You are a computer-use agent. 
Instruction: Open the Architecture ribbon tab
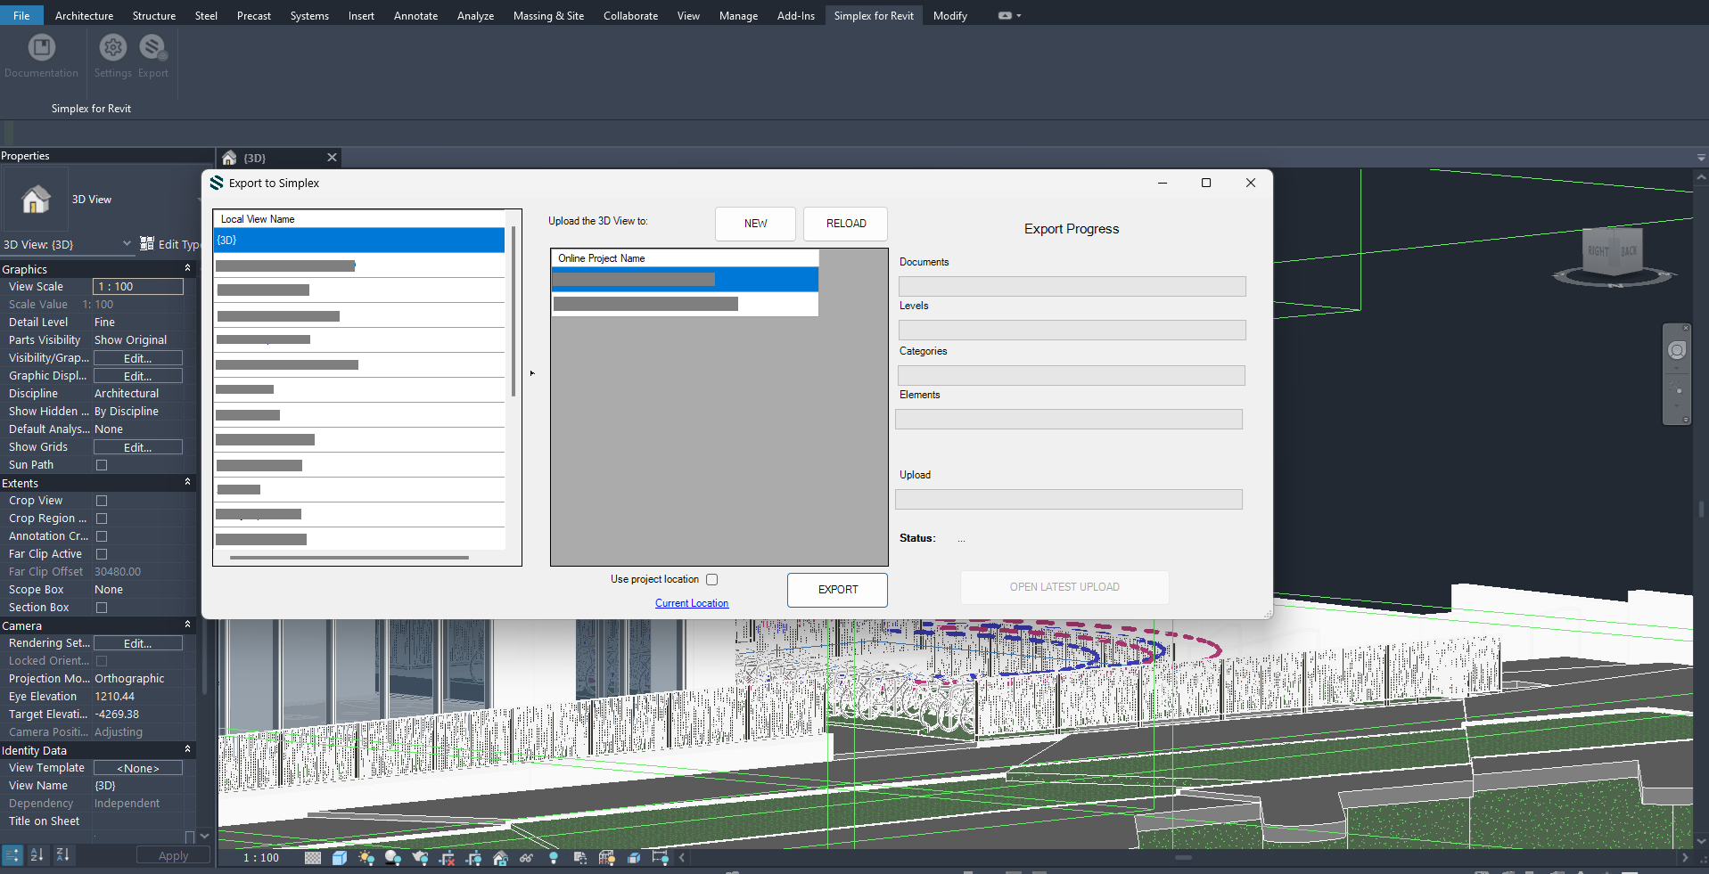point(84,16)
